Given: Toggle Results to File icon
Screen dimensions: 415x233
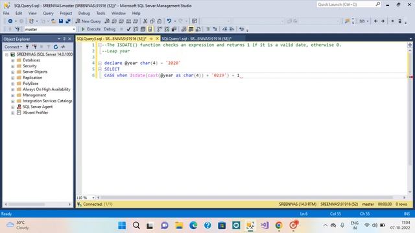Looking at the screenshot, I should tap(198, 29).
